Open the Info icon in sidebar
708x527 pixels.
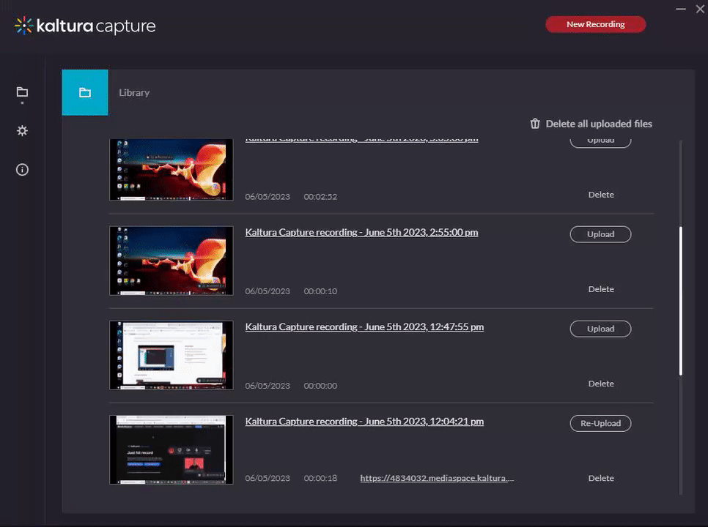[22, 170]
